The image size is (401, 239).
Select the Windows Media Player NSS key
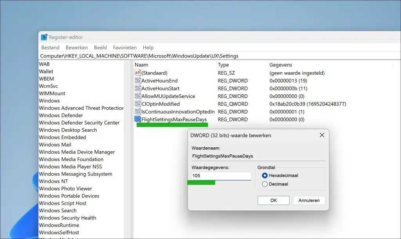click(70, 167)
